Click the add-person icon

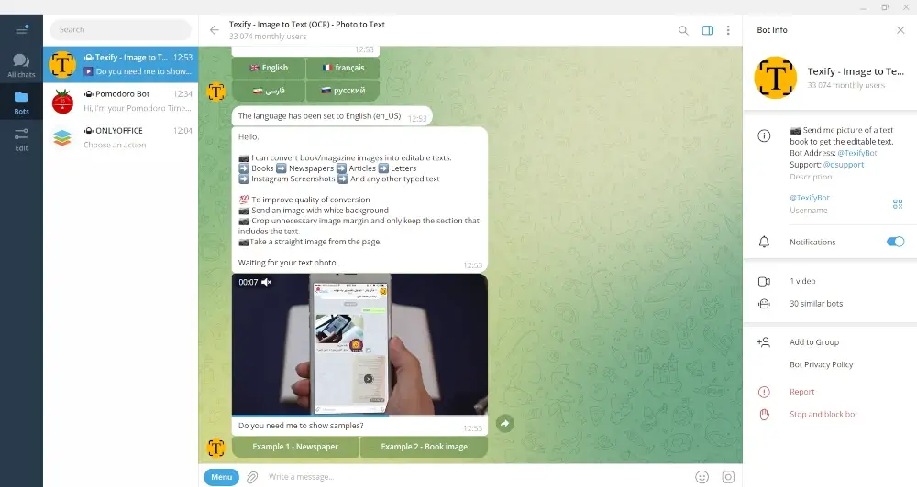pos(764,342)
